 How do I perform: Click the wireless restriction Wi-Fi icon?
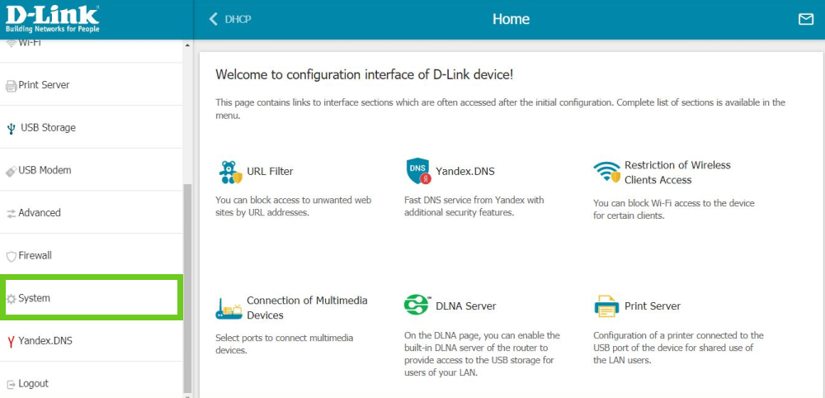(606, 172)
